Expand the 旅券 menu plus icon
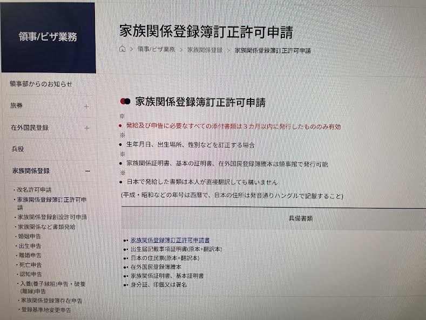Image resolution: width=426 pixels, height=320 pixels. point(86,106)
